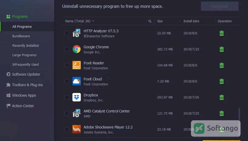Viewport: 248px width, 141px height.
Task: Tick the Google Chrome checkbox
Action: [67, 49]
